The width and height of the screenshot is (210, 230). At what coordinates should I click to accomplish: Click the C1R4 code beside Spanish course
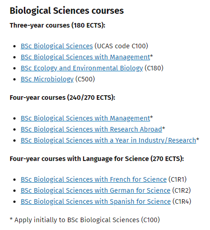coord(182,201)
